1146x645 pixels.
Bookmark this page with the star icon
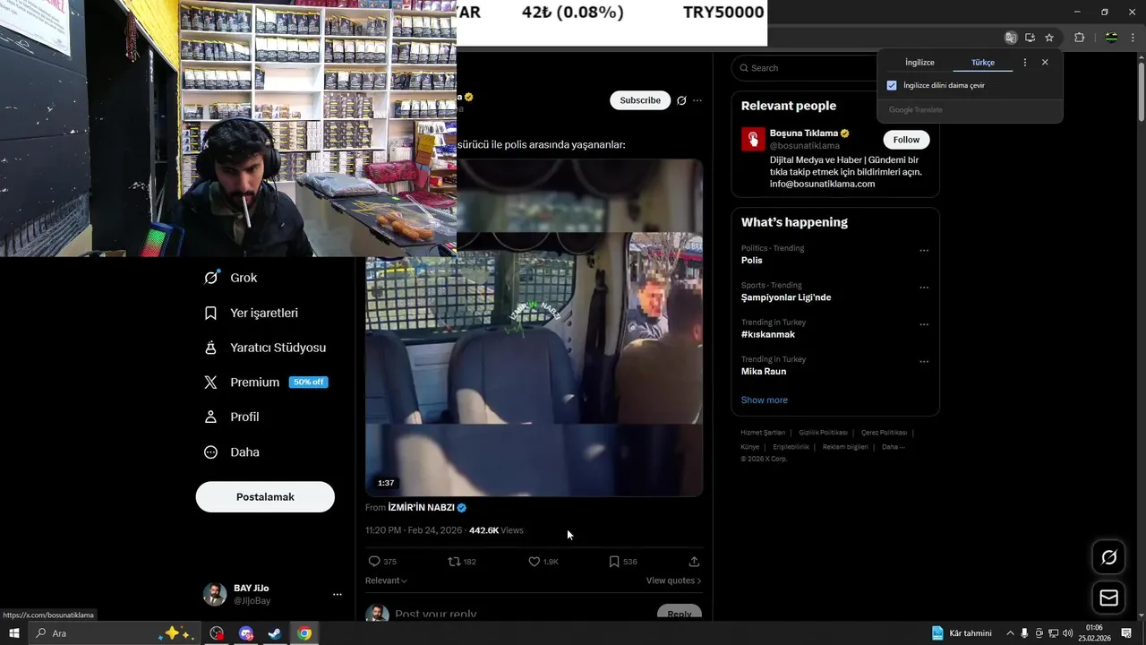(x=1049, y=38)
